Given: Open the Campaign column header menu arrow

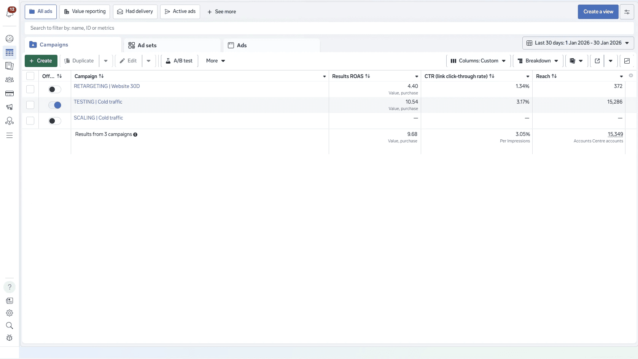Looking at the screenshot, I should point(325,77).
